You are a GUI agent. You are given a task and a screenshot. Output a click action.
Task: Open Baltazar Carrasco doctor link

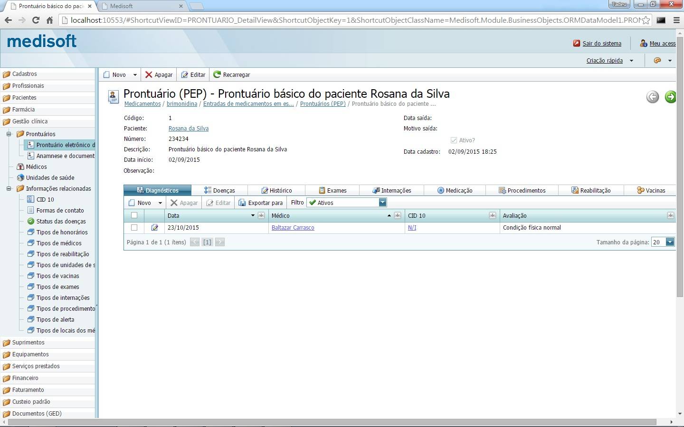293,228
